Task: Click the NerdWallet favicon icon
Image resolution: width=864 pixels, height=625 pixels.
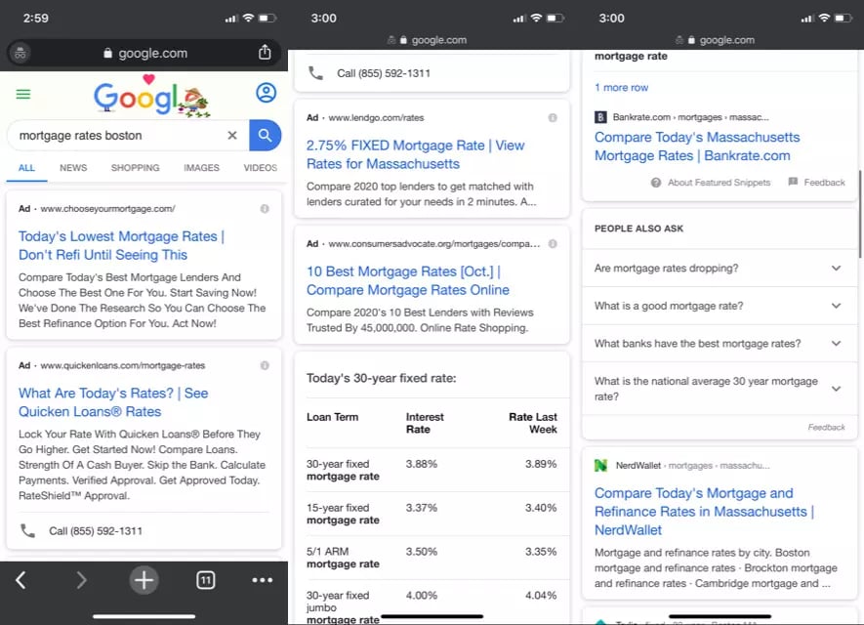Action: [x=600, y=466]
